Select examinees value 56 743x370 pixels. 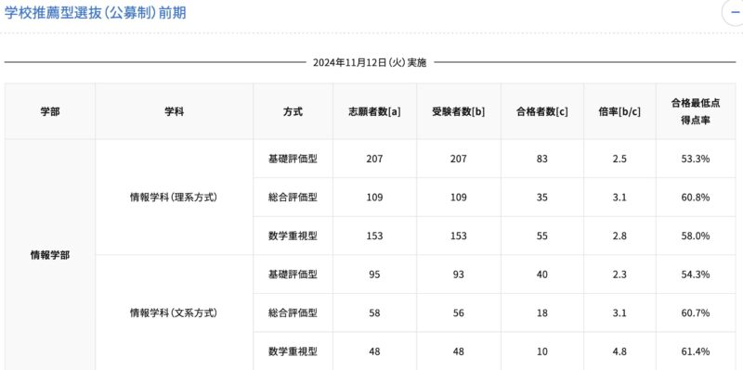tap(458, 313)
